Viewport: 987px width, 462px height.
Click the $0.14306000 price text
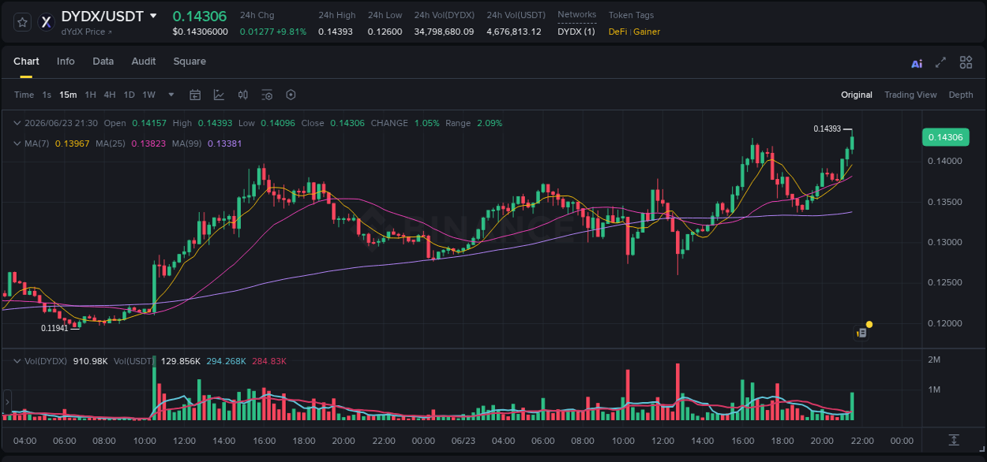(x=200, y=32)
